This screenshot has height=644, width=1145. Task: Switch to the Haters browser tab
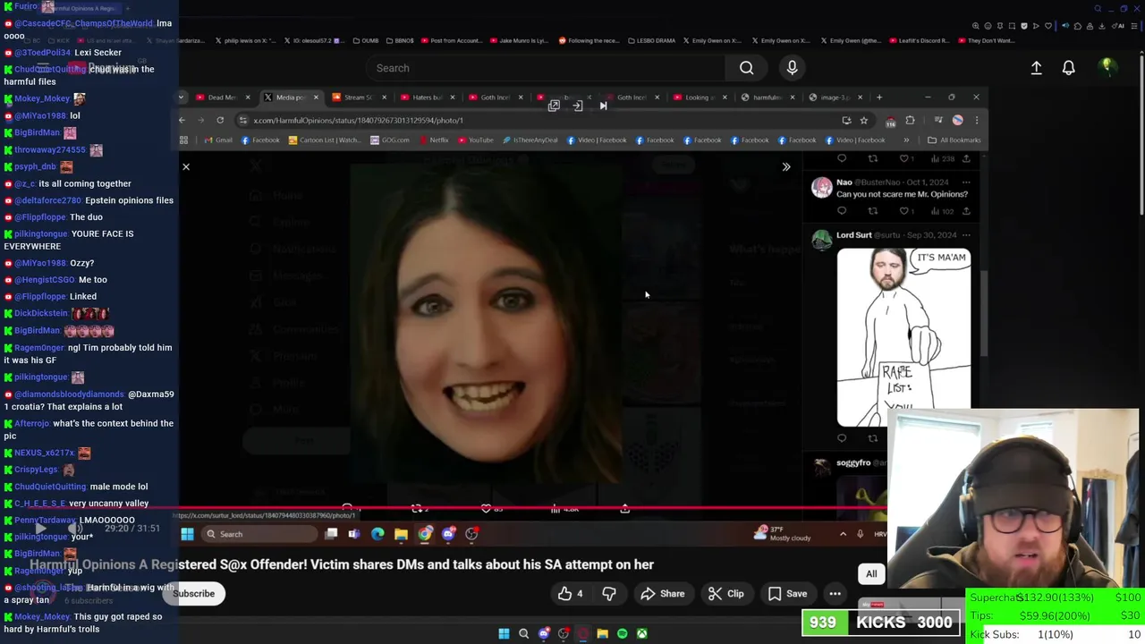pyautogui.click(x=426, y=97)
